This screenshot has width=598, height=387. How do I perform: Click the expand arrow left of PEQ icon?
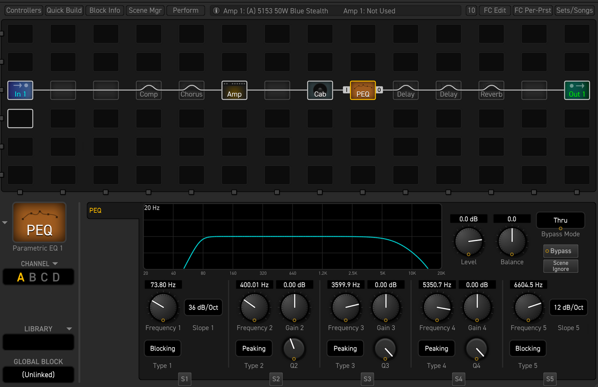5,223
